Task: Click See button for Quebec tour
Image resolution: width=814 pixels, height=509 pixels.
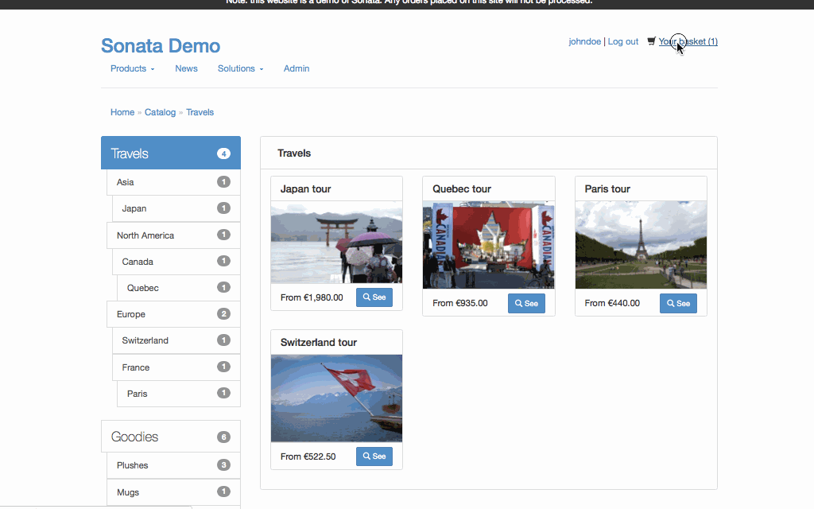Action: click(526, 303)
